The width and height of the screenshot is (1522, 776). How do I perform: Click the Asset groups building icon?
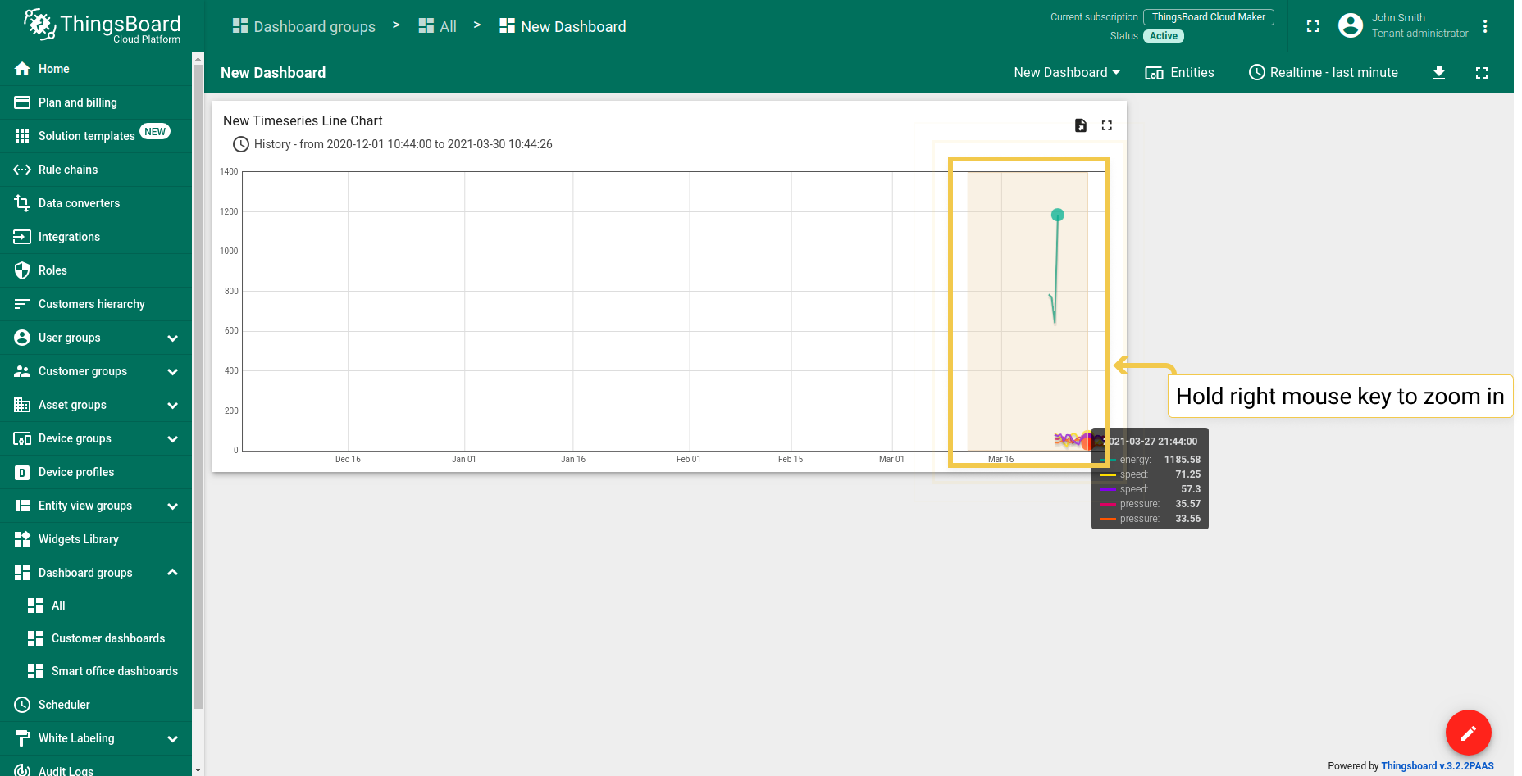click(x=22, y=405)
